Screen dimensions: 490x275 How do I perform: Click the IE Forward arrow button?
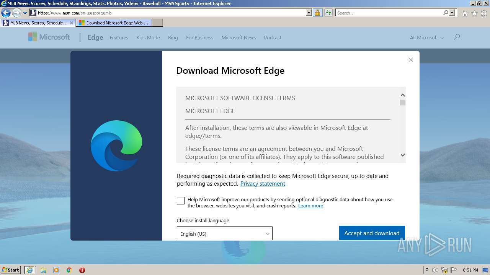(16, 13)
